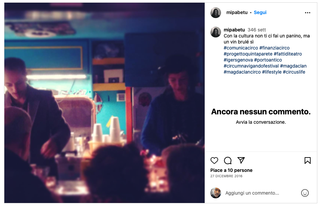Open the #comunicacirco hashtag
This screenshot has width=321, height=207.
point(241,48)
